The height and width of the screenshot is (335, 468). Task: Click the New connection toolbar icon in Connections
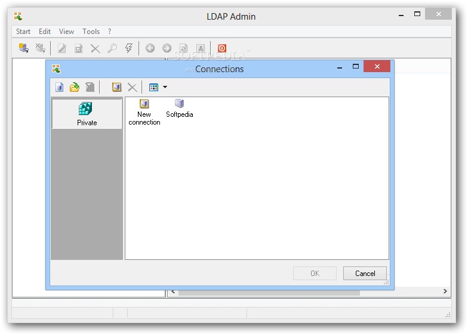click(x=117, y=87)
